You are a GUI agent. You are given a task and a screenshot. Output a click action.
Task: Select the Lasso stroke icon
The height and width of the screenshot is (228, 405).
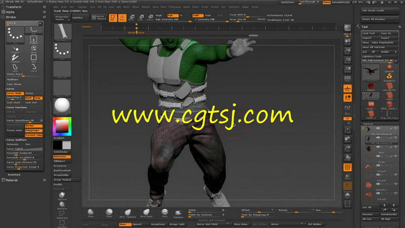click(15, 67)
